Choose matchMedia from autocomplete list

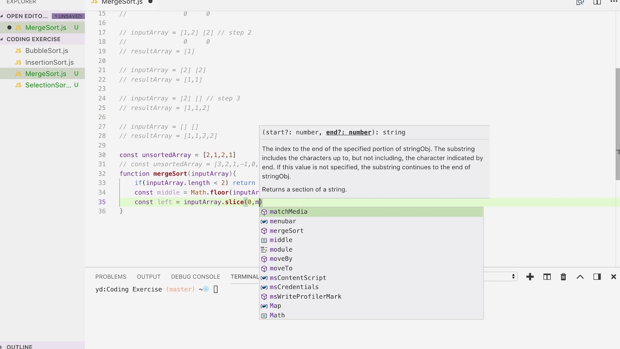[x=371, y=212]
